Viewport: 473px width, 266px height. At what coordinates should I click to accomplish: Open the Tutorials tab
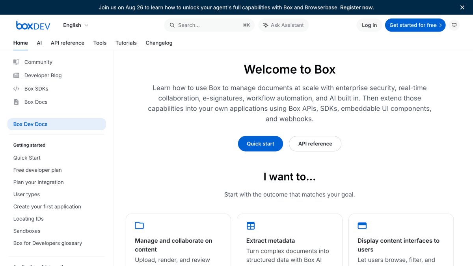pyautogui.click(x=126, y=43)
